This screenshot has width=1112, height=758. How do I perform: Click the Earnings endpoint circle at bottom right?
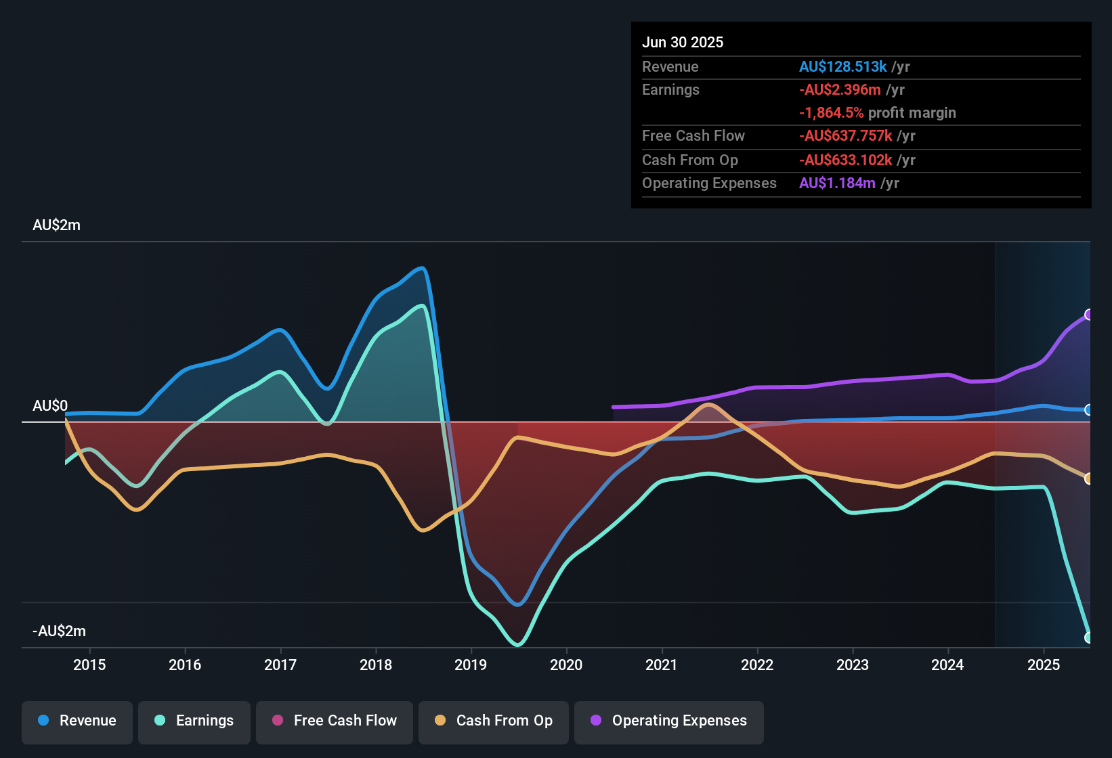[x=1089, y=636]
